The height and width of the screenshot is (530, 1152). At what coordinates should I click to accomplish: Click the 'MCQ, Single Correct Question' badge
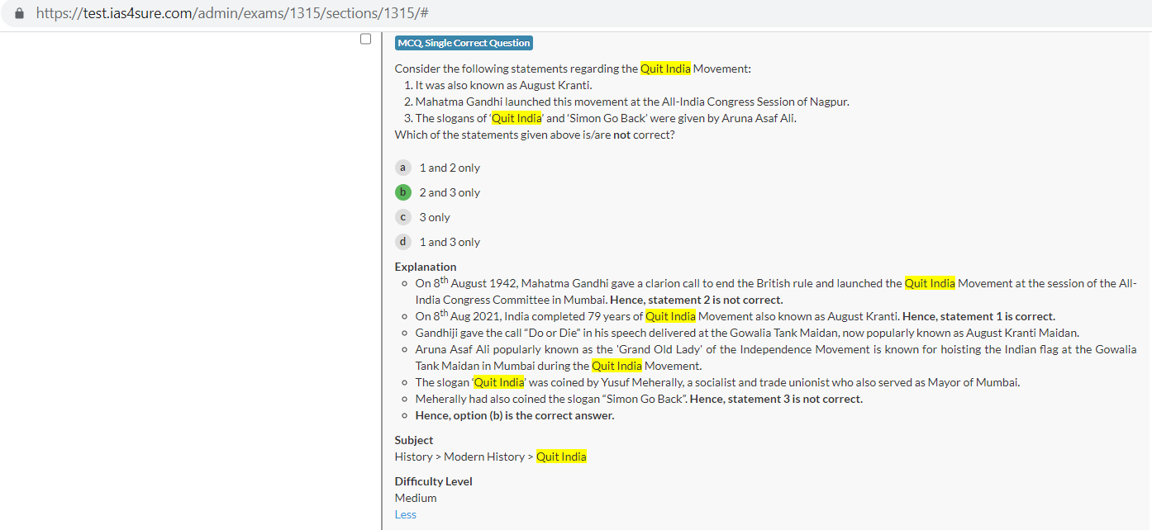click(x=464, y=43)
